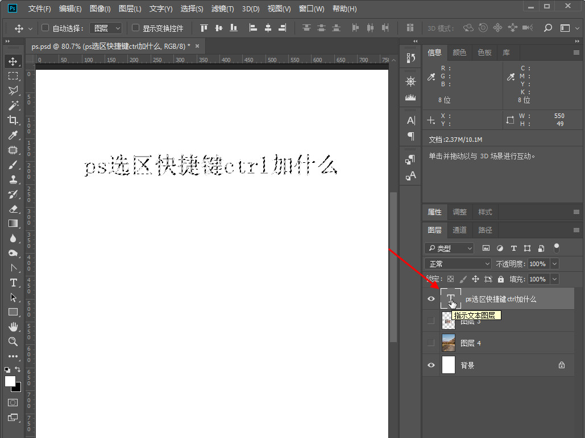This screenshot has width=585, height=438.
Task: Click the 图层 4 layer thumbnail
Action: (449, 343)
